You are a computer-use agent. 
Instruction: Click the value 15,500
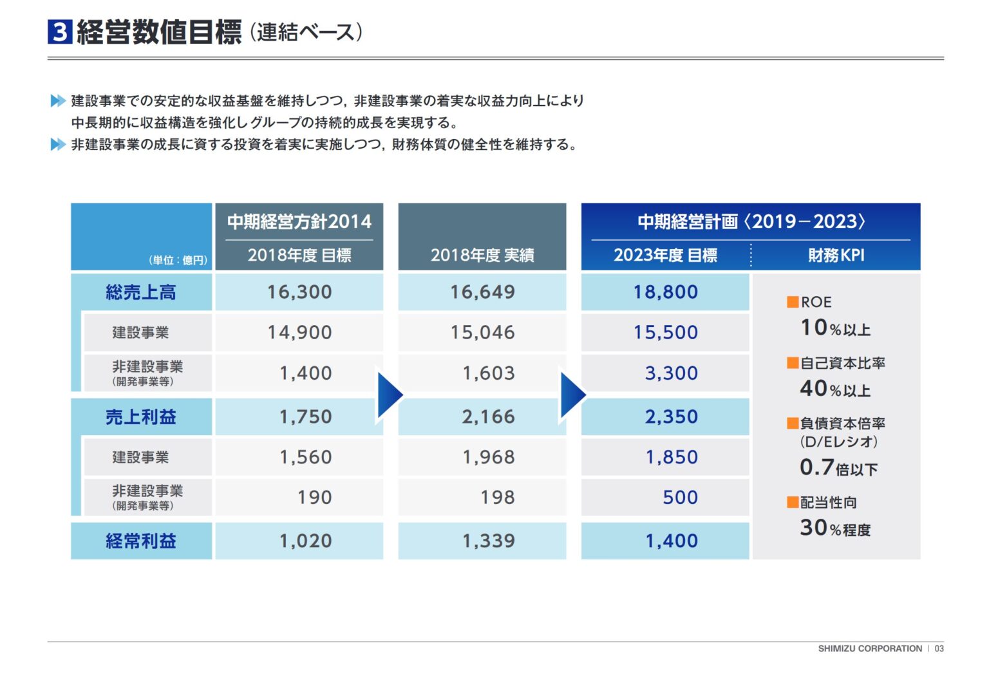click(x=665, y=333)
